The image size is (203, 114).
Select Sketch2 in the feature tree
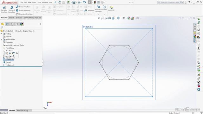tap(9, 65)
